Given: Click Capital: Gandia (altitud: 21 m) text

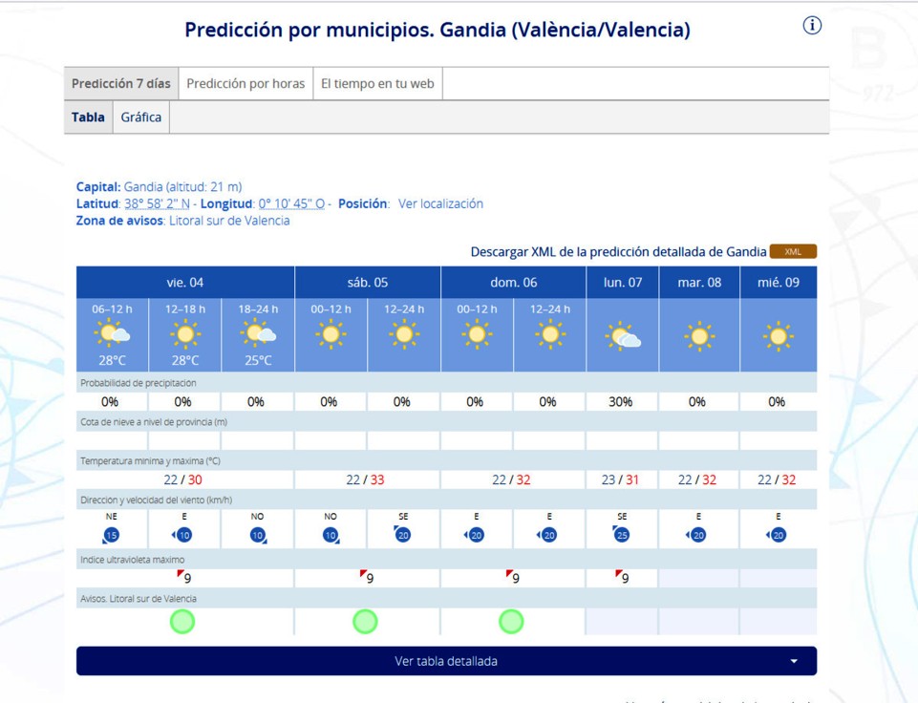Looking at the screenshot, I should [160, 186].
